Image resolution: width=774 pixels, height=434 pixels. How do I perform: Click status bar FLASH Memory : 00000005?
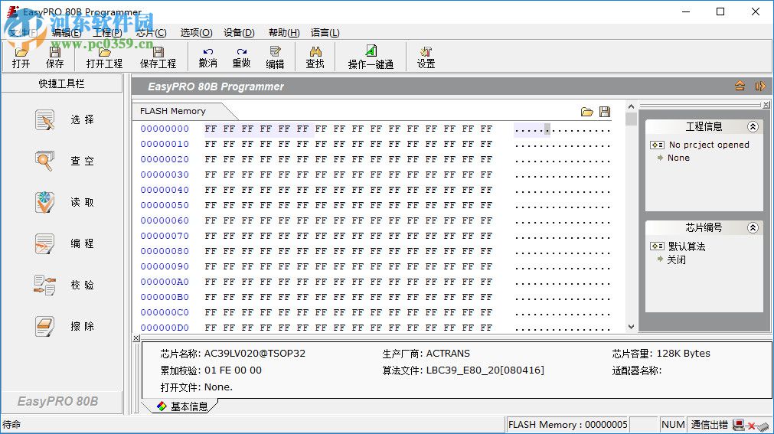pyautogui.click(x=567, y=425)
